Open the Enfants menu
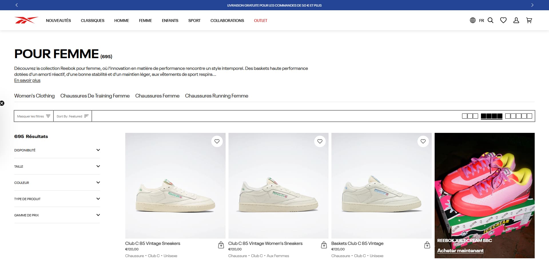The image size is (549, 262). (x=170, y=21)
